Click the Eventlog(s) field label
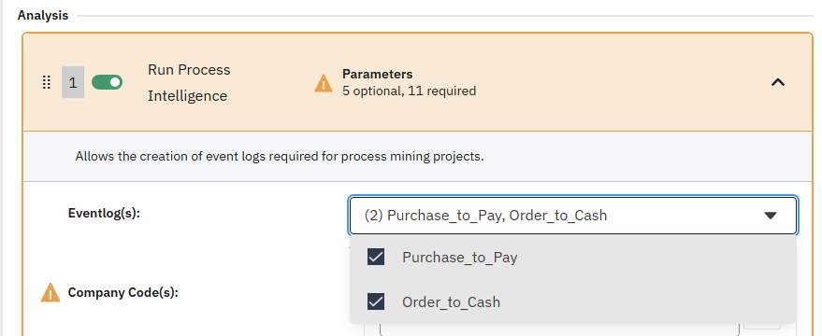This screenshot has width=822, height=336. click(x=104, y=214)
